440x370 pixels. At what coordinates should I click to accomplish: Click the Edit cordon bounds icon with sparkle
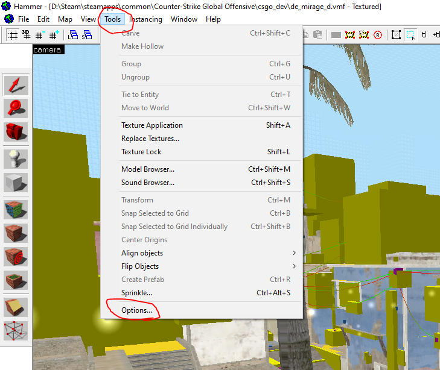364,35
